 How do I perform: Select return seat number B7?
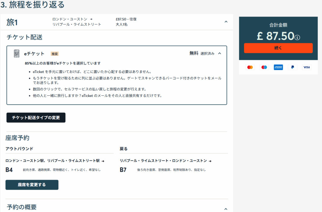click(123, 170)
